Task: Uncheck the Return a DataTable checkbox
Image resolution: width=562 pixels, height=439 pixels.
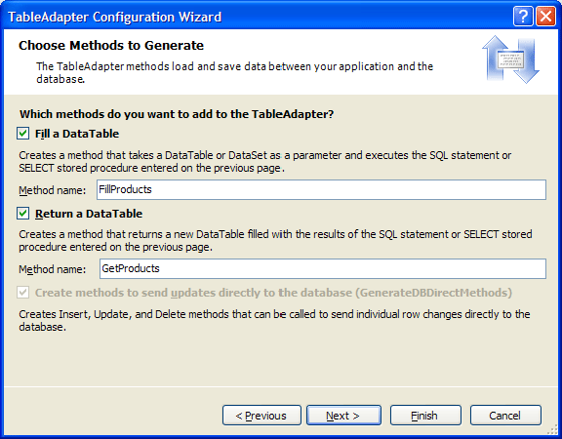Action: coord(23,214)
